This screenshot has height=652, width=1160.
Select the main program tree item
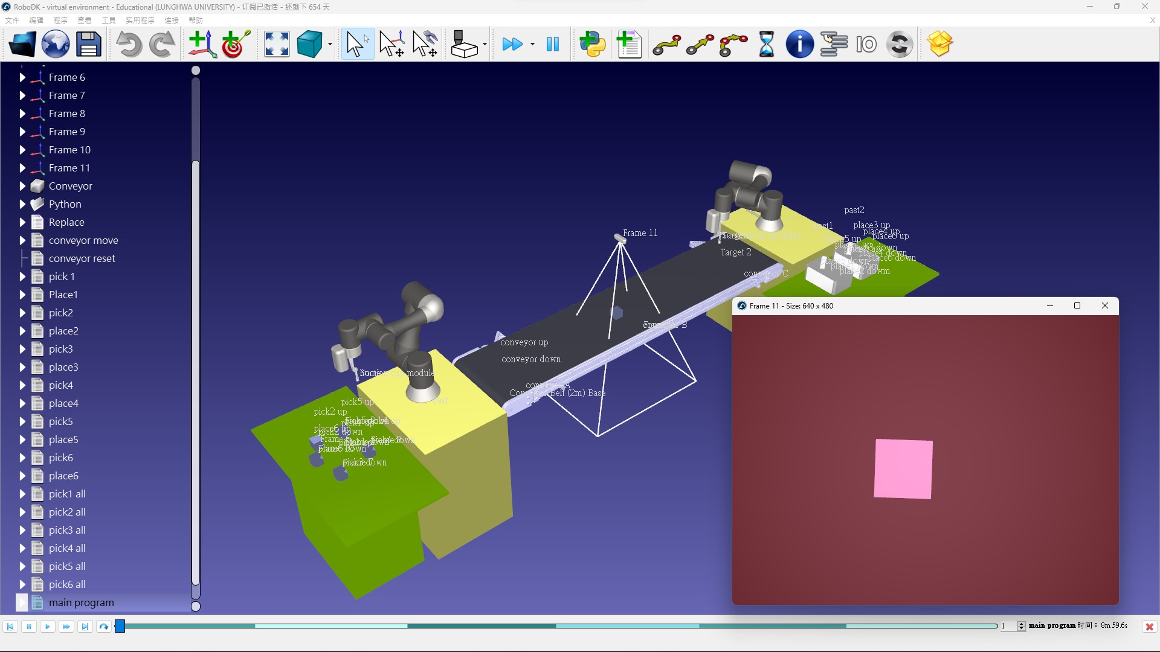click(81, 602)
